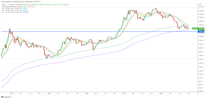Click the 1220.00 price axis label
Screen dimensions: 206x99
click(x=201, y=74)
